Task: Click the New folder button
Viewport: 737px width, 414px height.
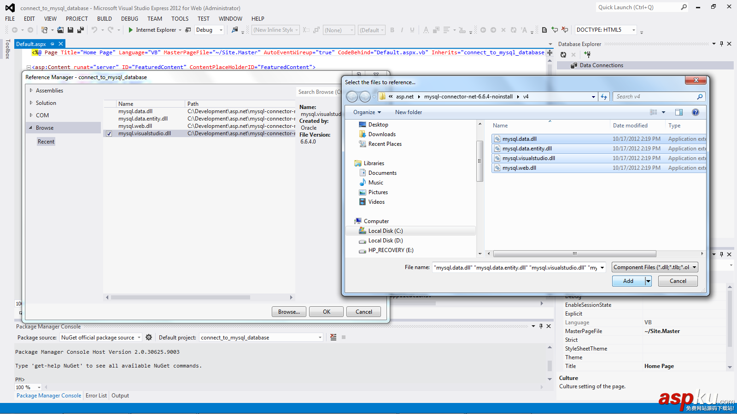Action: [409, 112]
